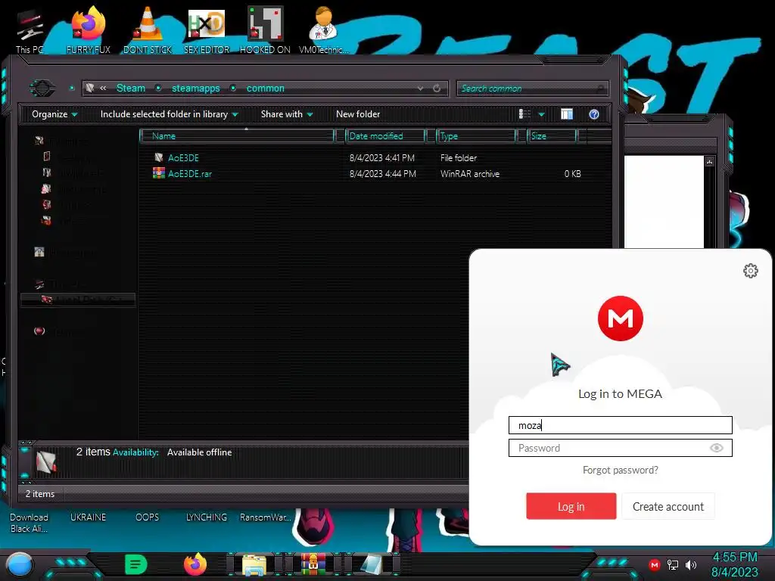775x581 pixels.
Task: Click the Log in button
Action: (571, 506)
